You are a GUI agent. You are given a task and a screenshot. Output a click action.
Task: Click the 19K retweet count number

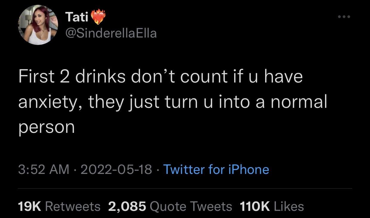click(x=29, y=206)
